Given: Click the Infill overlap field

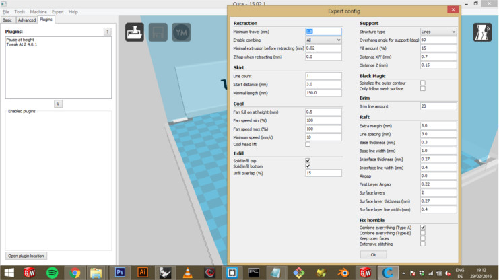Looking at the screenshot, I should click(x=323, y=173).
